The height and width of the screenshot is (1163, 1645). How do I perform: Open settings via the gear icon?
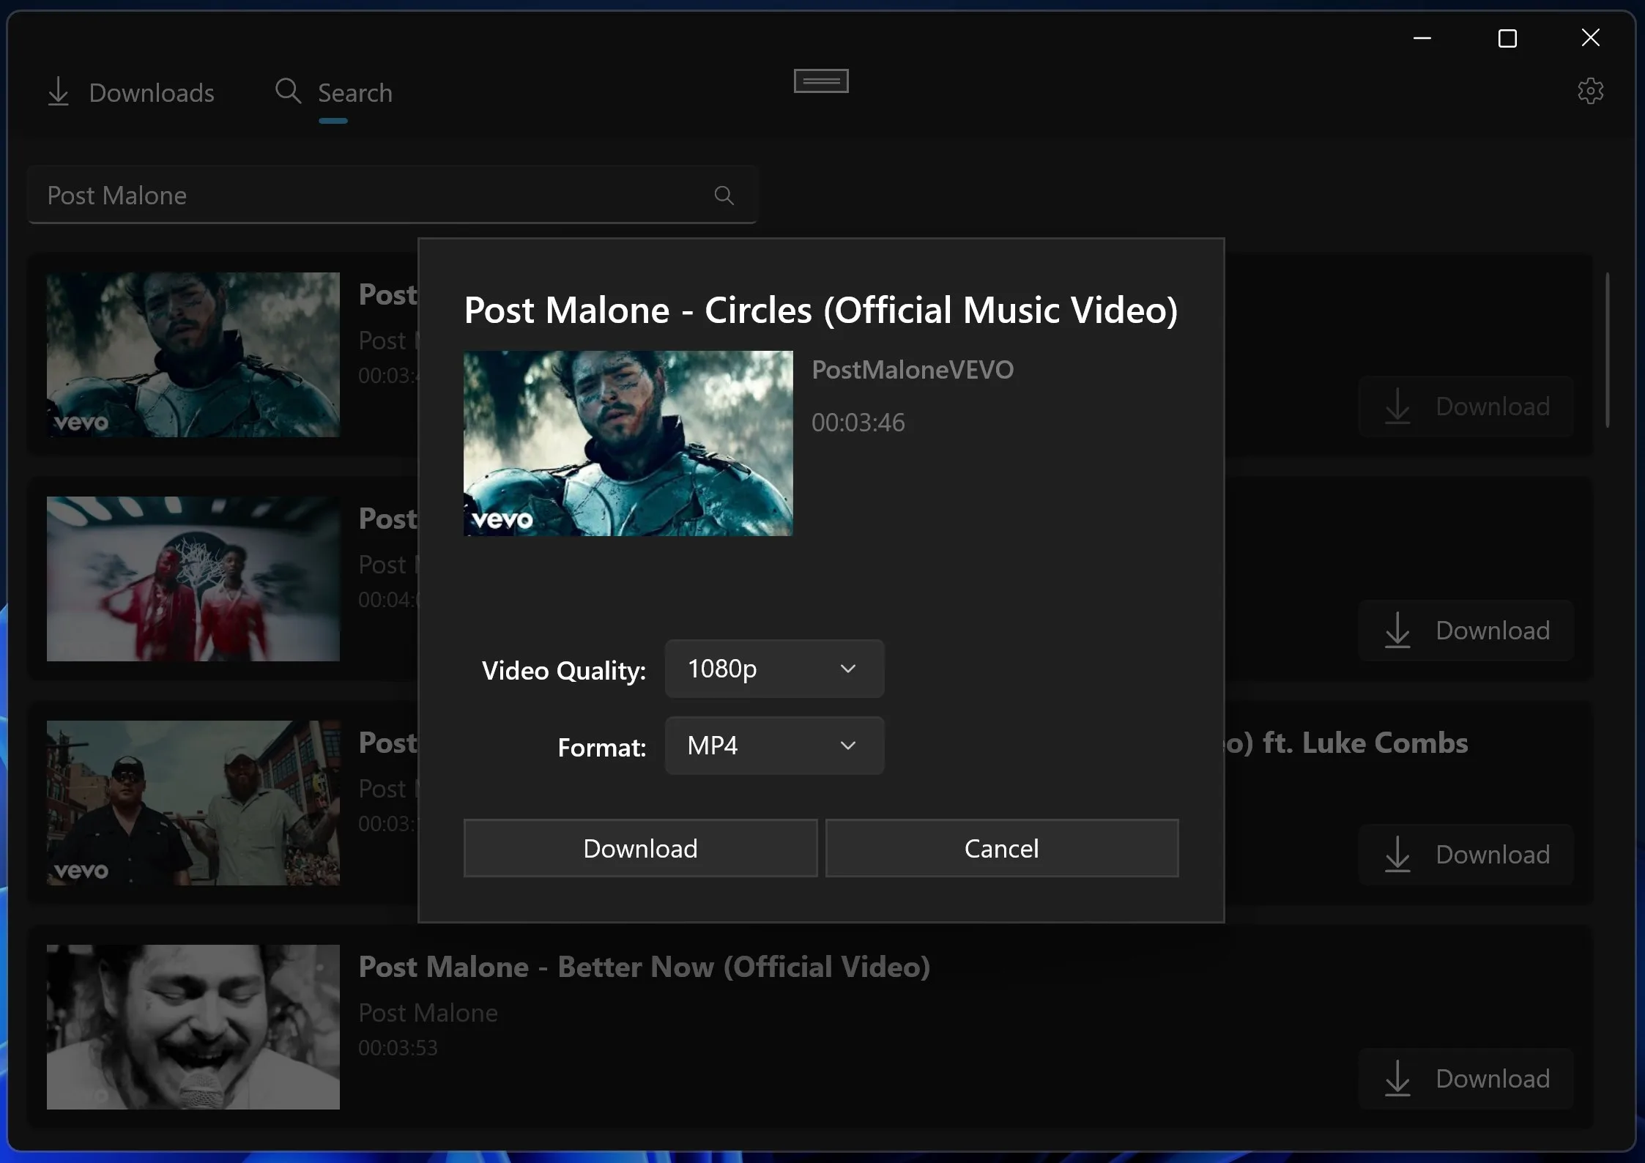pyautogui.click(x=1590, y=92)
